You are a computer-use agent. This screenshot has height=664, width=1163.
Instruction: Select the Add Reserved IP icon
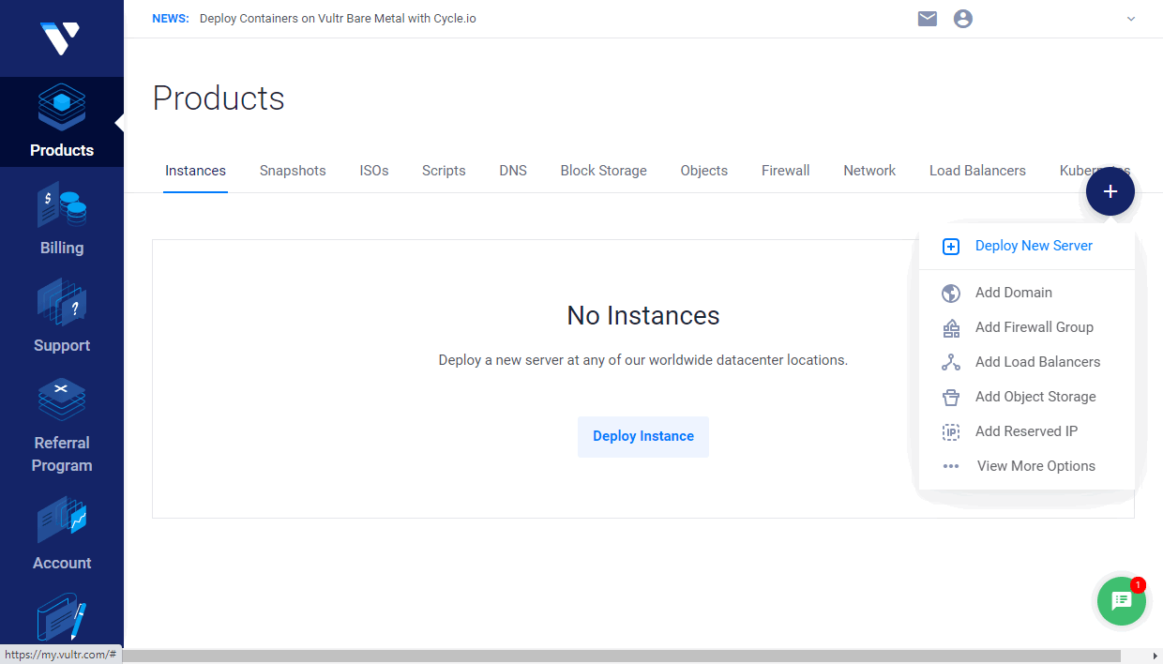950,431
